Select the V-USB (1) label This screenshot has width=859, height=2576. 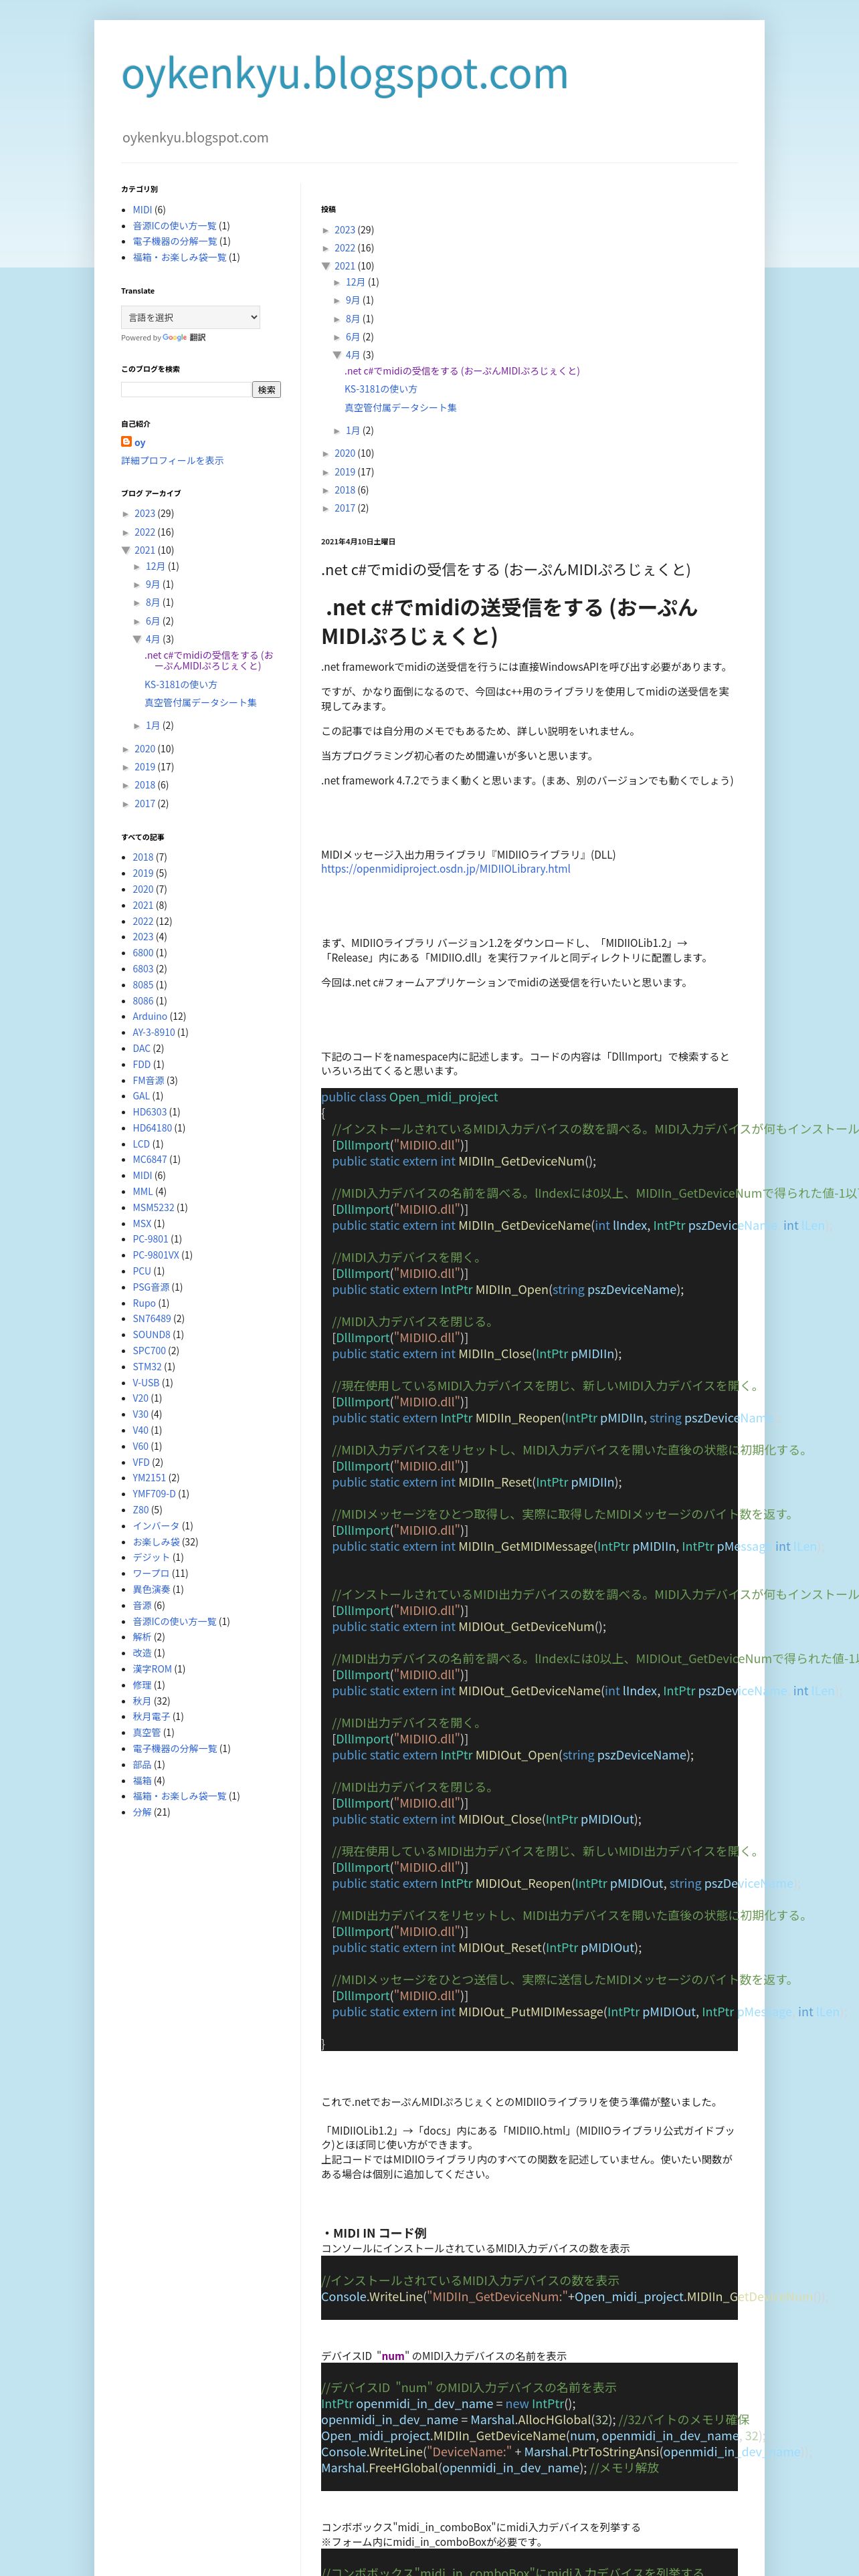point(146,1383)
